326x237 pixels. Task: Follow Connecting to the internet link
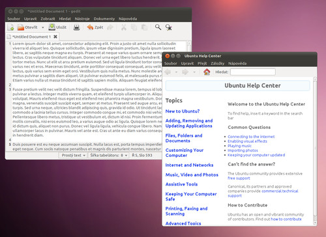(251, 137)
